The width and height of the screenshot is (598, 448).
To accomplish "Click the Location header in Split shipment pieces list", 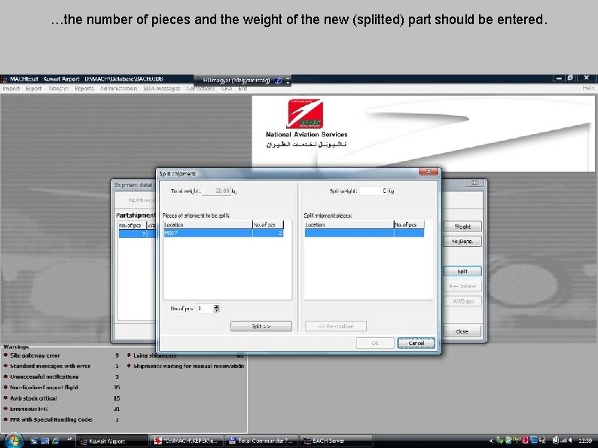I will [x=349, y=224].
